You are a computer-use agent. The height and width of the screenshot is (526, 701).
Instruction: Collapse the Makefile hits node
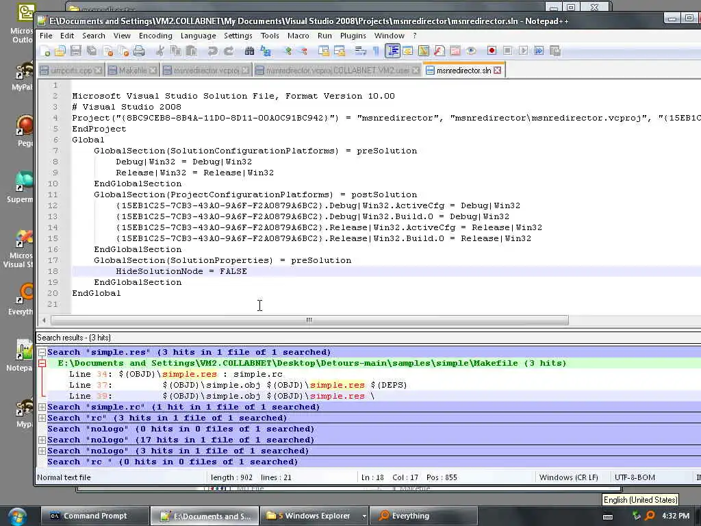tap(42, 363)
